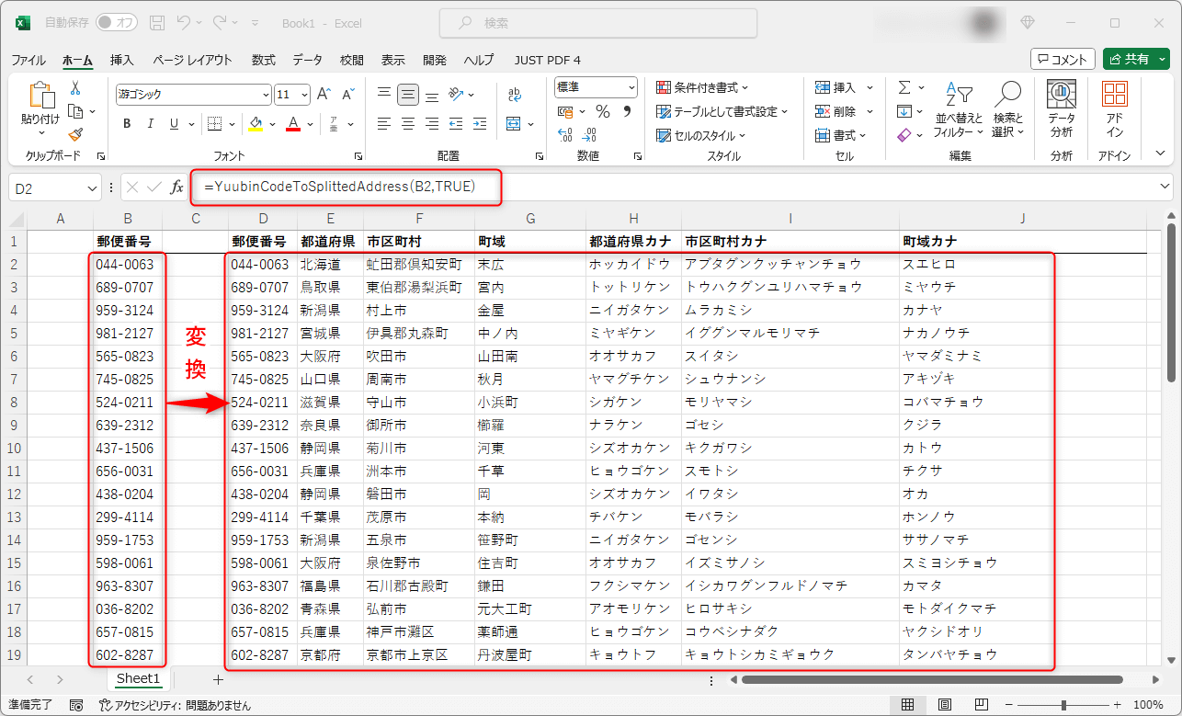
Task: Click the アドイン button
Action: [1115, 109]
